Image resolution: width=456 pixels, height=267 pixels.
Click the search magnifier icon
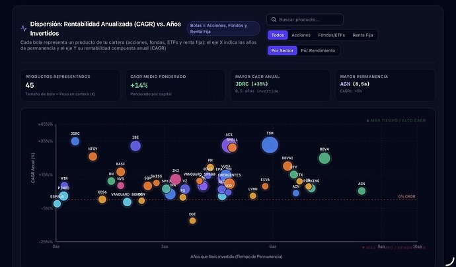pos(274,19)
